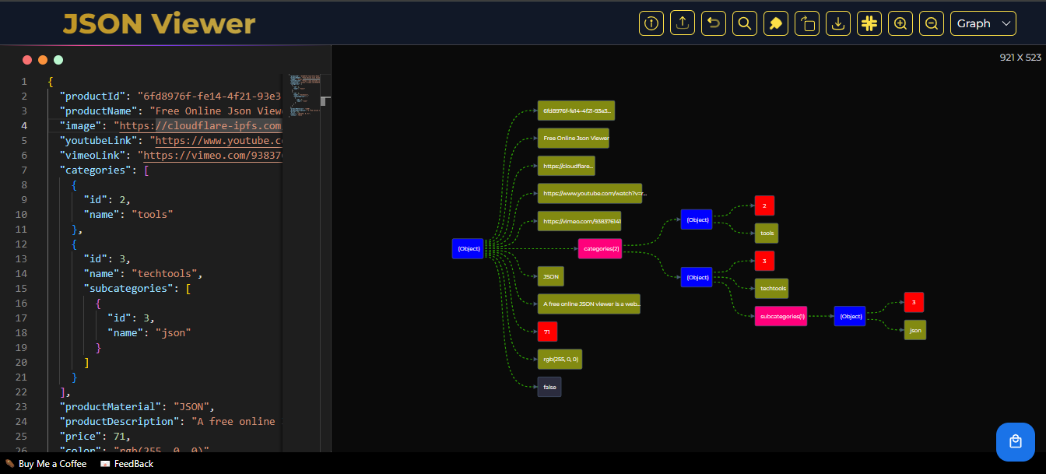
Task: Click the tools graph node
Action: pyautogui.click(x=767, y=233)
